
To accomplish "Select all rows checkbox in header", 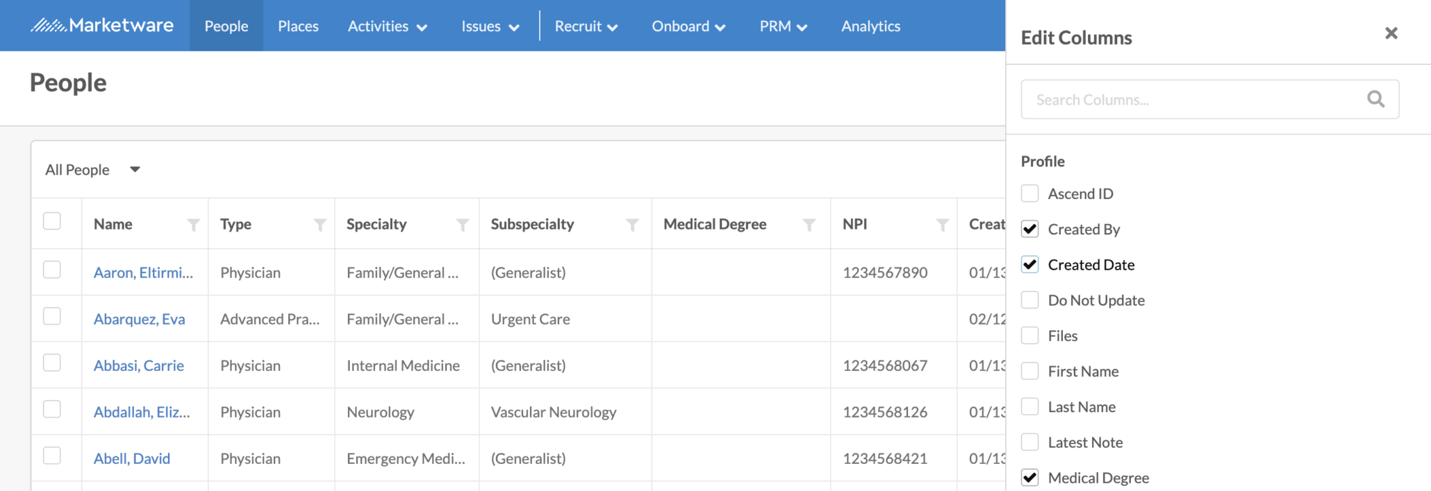I will (52, 221).
